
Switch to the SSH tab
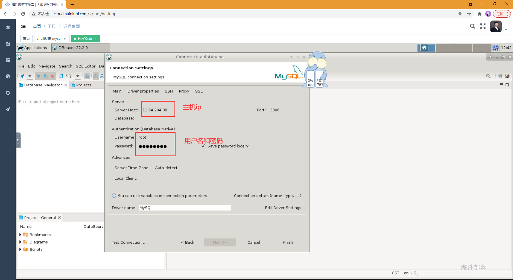[169, 91]
